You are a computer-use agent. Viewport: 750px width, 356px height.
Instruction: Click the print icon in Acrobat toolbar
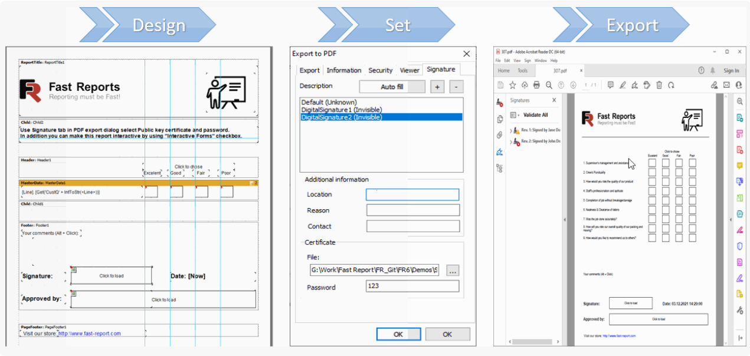click(536, 85)
